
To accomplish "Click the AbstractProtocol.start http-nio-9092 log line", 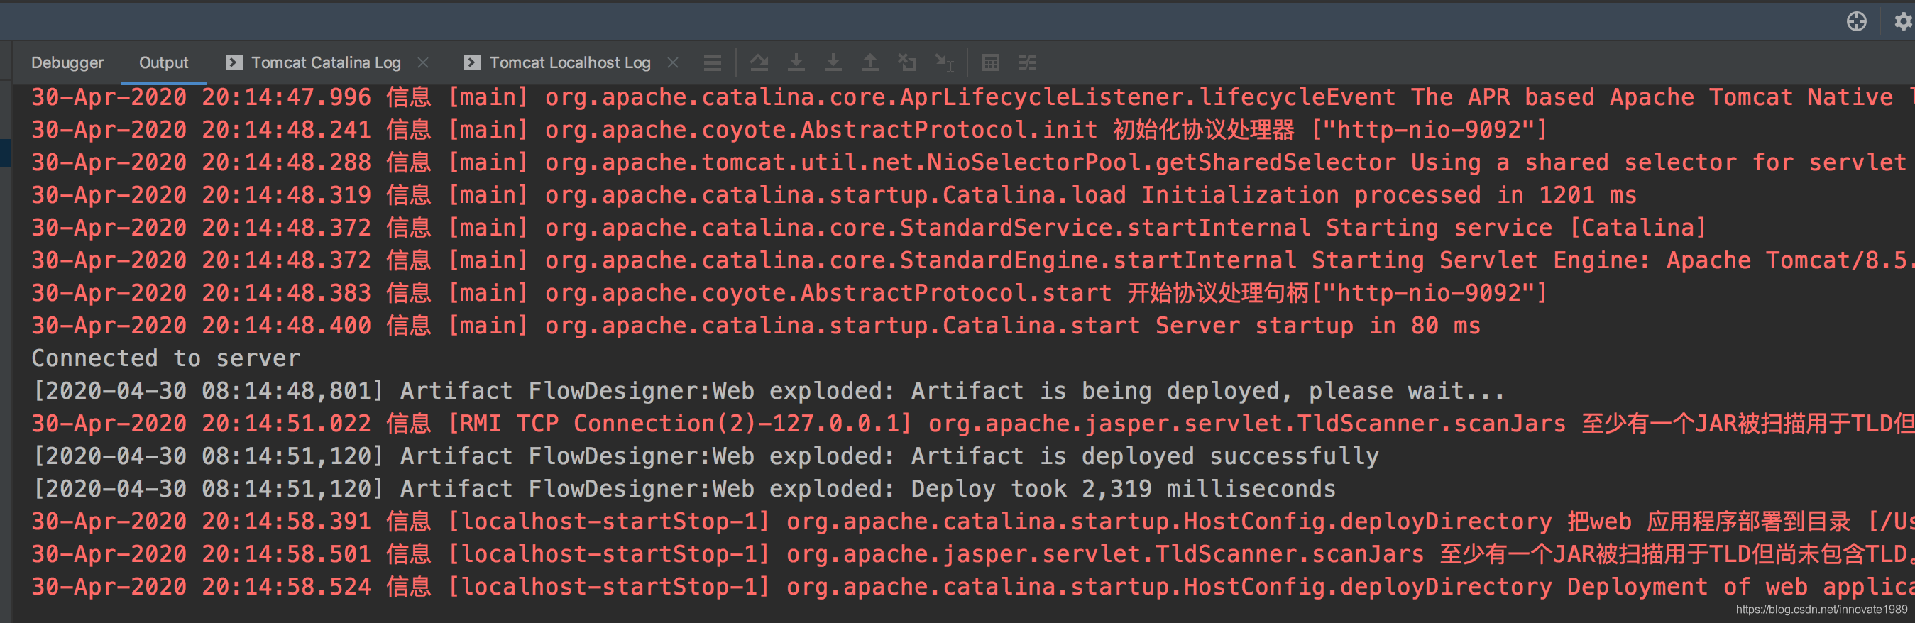I will click(789, 293).
